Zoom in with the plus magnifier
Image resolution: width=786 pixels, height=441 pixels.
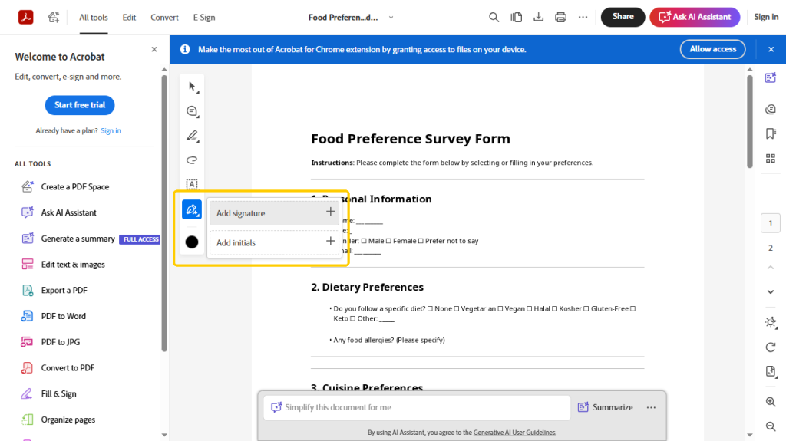coord(771,401)
